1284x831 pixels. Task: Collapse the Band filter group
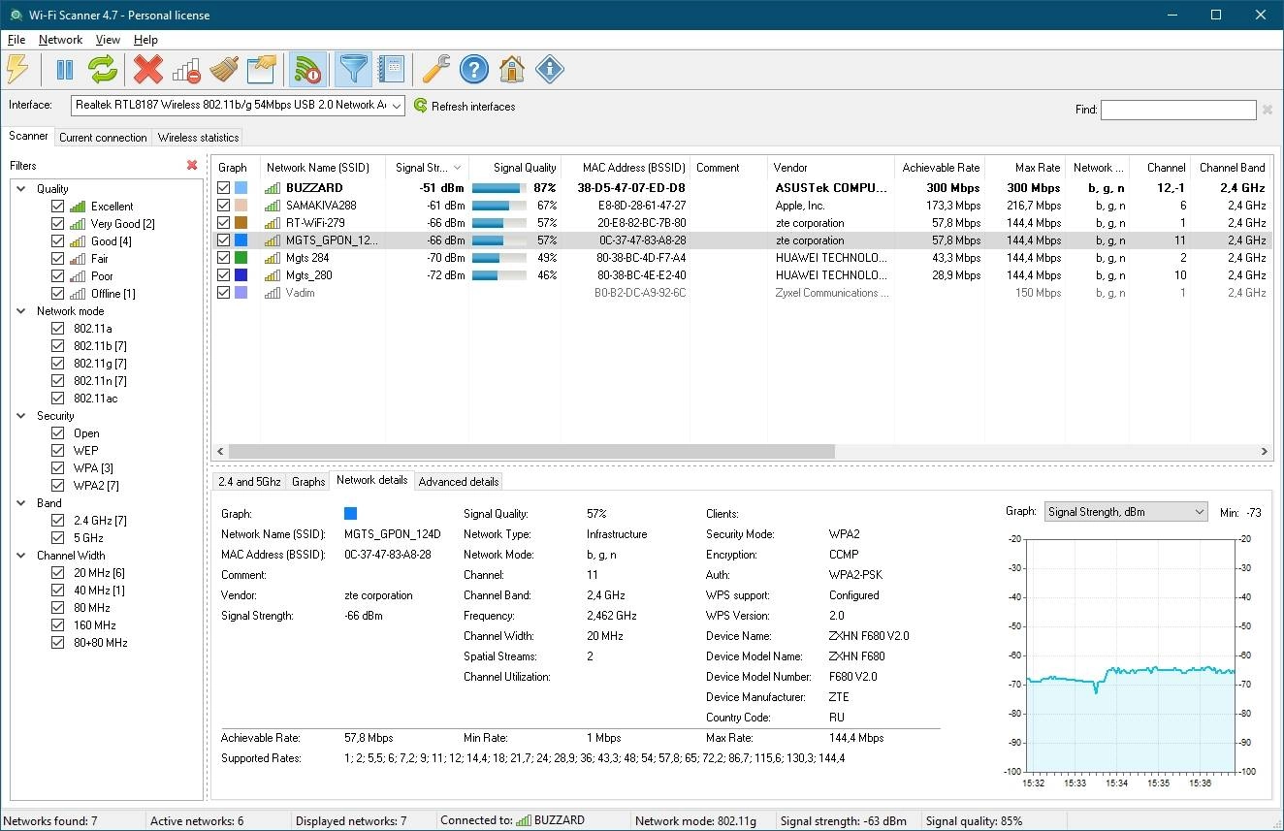click(x=23, y=503)
